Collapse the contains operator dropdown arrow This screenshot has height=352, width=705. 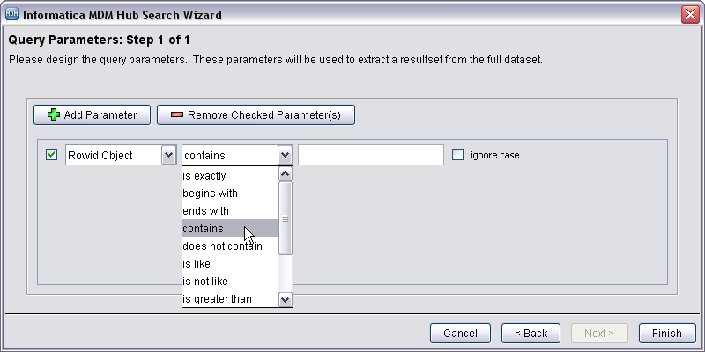[x=285, y=156]
